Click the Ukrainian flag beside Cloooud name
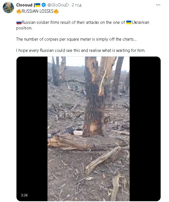 coord(38,5)
